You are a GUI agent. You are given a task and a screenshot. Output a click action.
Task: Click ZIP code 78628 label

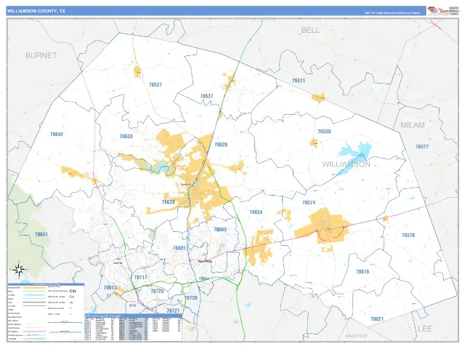[x=168, y=202]
